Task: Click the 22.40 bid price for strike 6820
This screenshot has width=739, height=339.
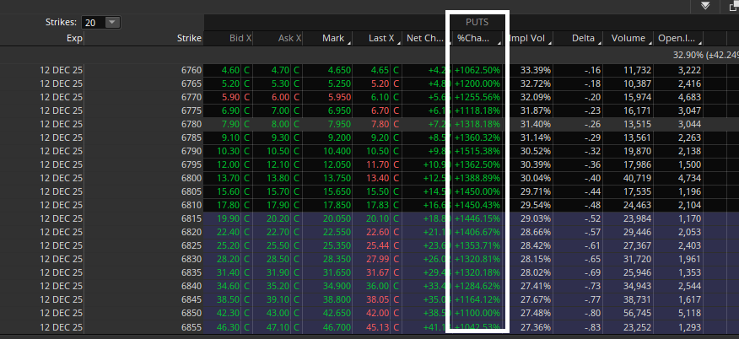Action: click(x=228, y=232)
